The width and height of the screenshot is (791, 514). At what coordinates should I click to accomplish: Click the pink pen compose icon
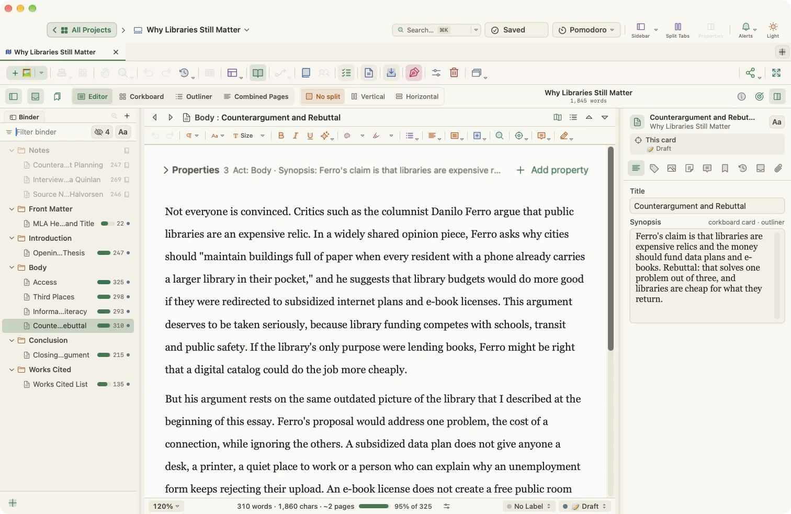(x=414, y=73)
